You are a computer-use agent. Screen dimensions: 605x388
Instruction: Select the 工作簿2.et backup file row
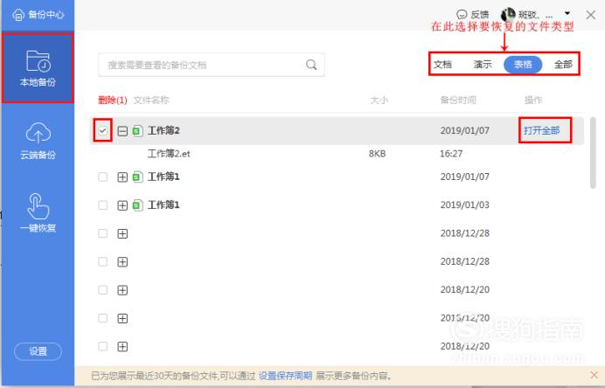[x=337, y=154]
